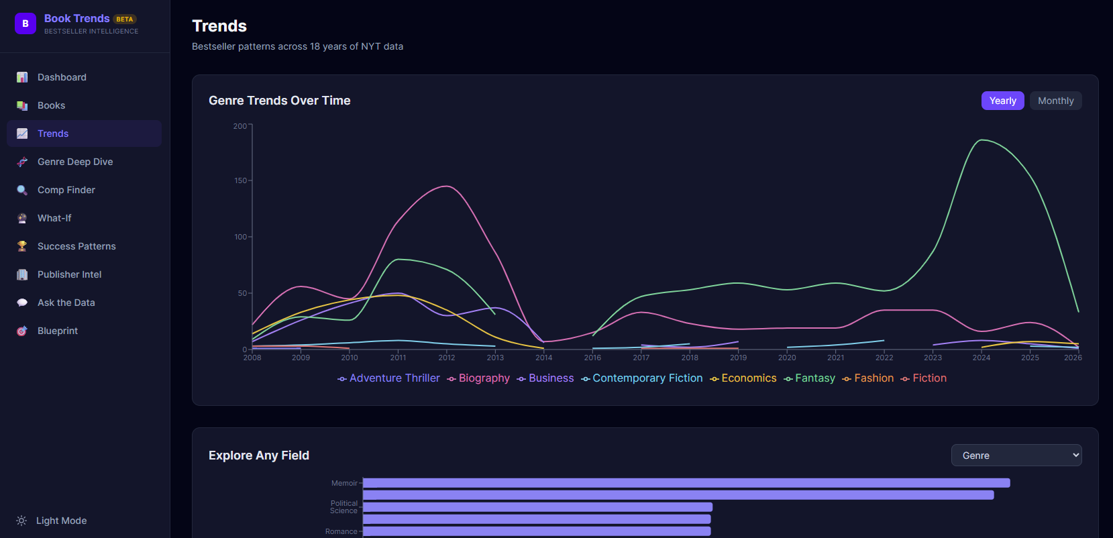The height and width of the screenshot is (538, 1113).
Task: Click the Fantasy peak near 2024
Action: [x=983, y=140]
